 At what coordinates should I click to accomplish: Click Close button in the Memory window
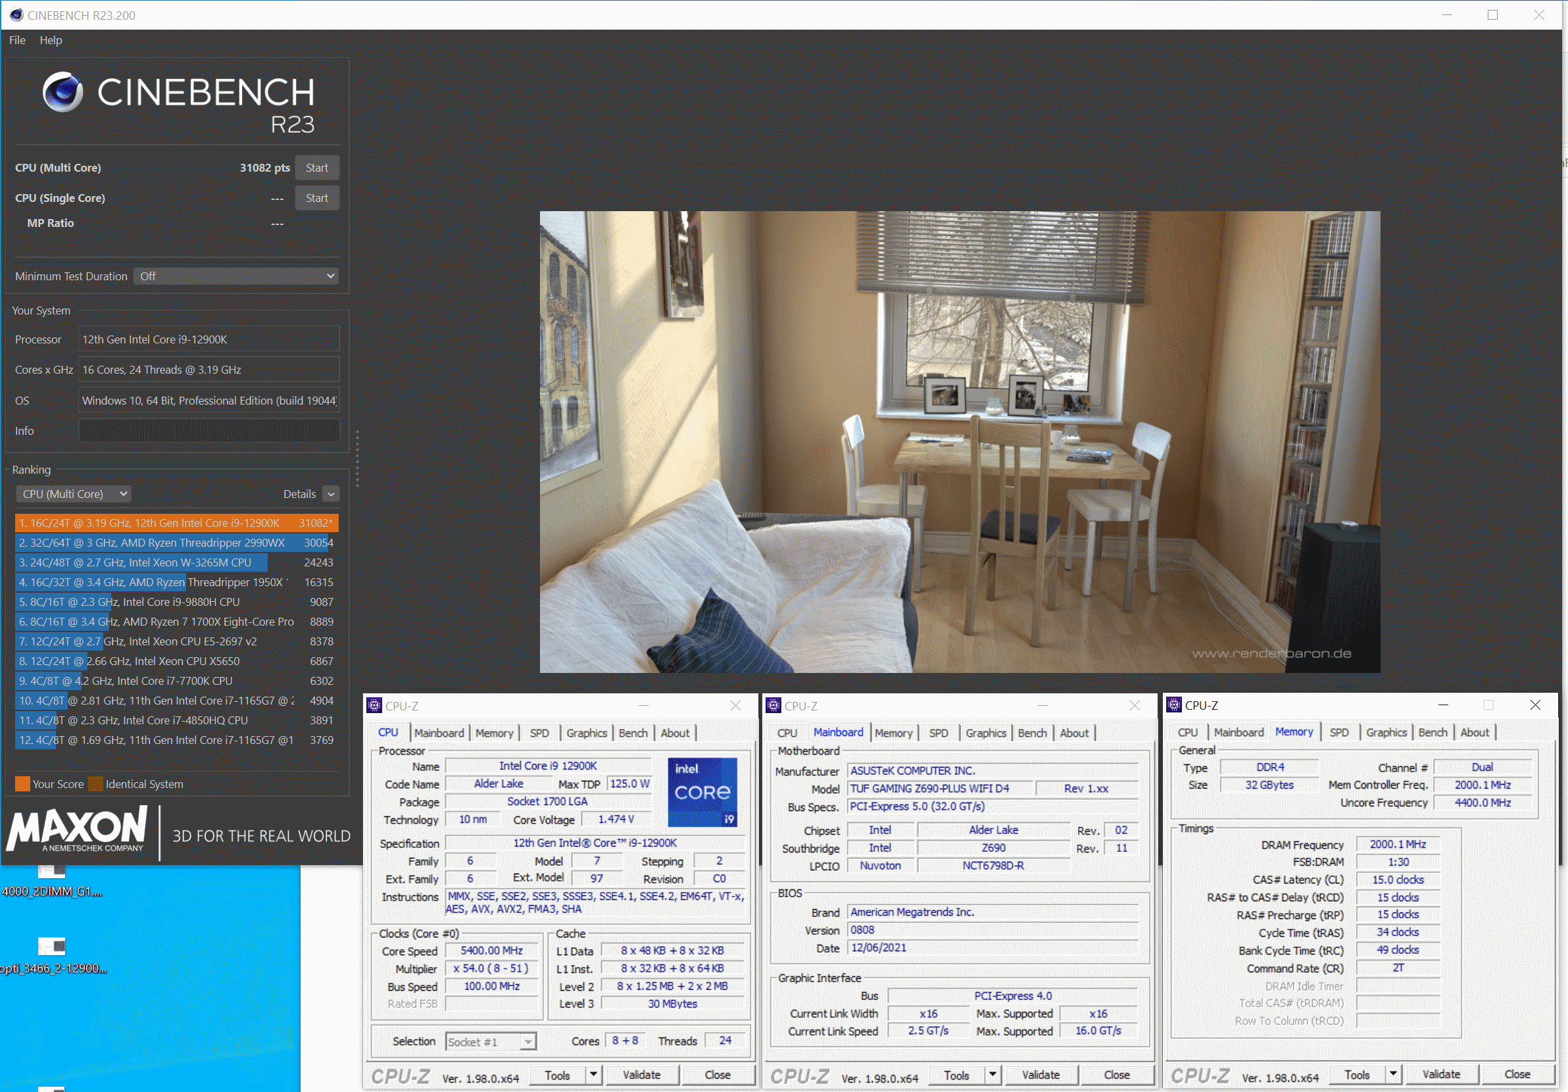(x=1517, y=1074)
